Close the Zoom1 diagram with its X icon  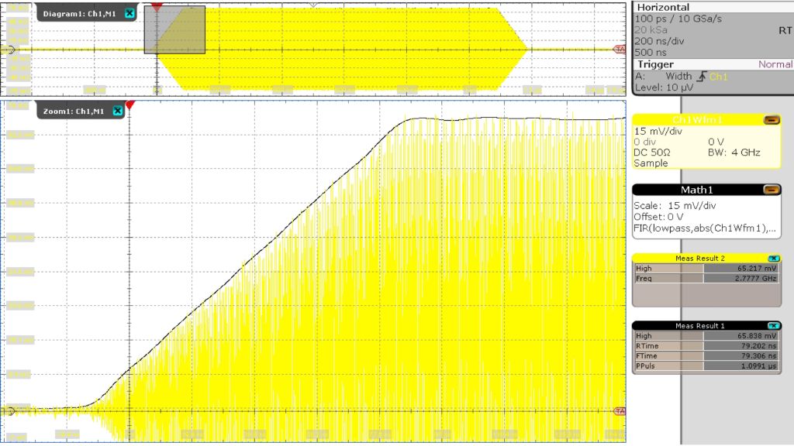[118, 111]
